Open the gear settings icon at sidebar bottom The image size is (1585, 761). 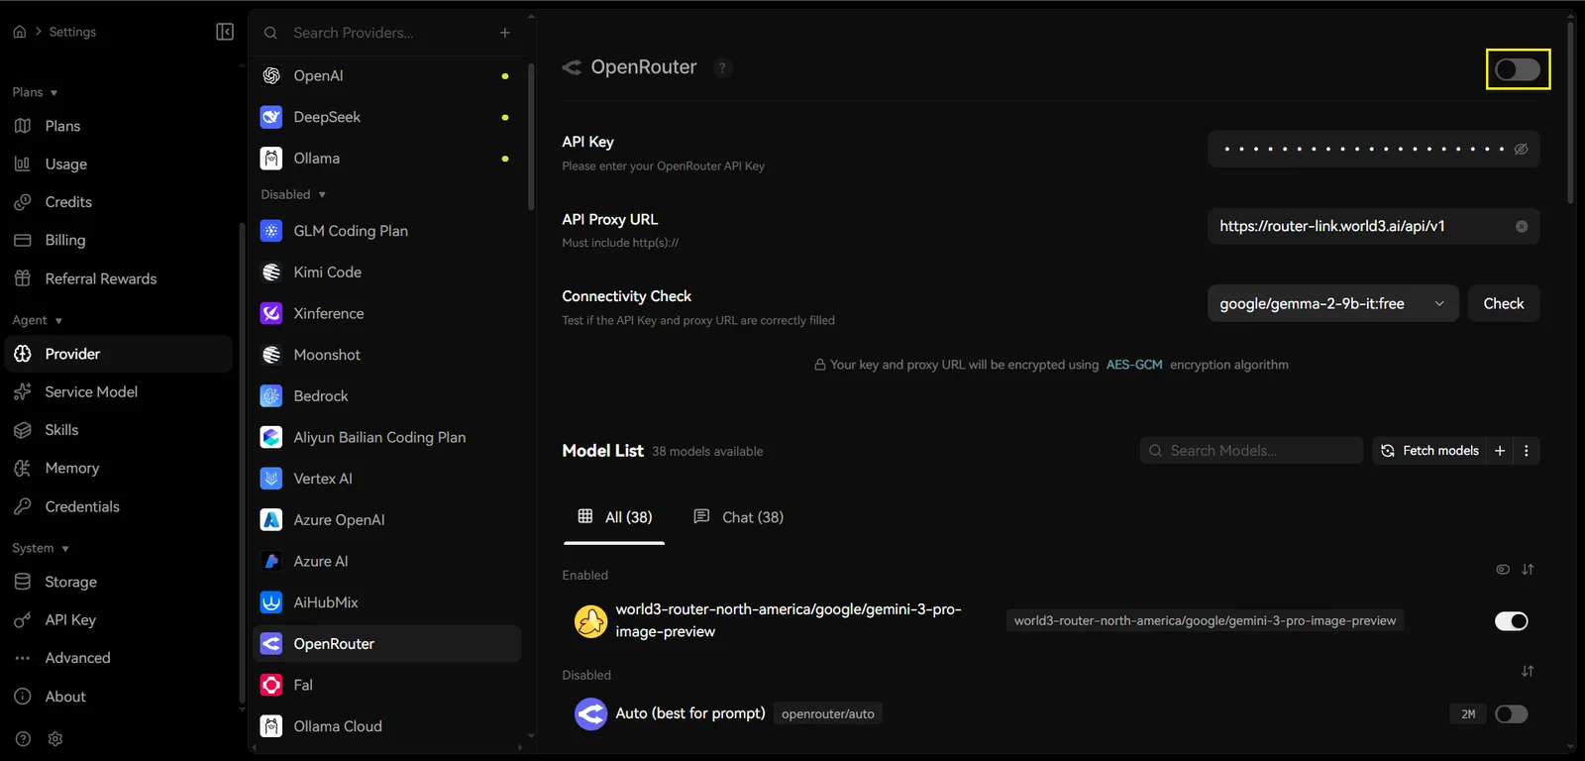(55, 739)
